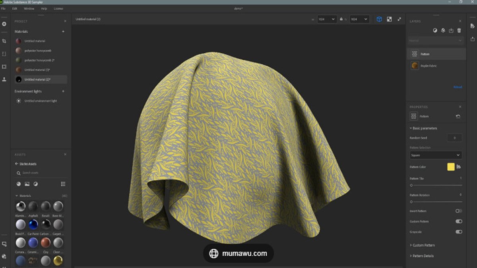The height and width of the screenshot is (268, 477).
Task: Open the icon beside the Pattern Color swatch
Action: pos(459,167)
